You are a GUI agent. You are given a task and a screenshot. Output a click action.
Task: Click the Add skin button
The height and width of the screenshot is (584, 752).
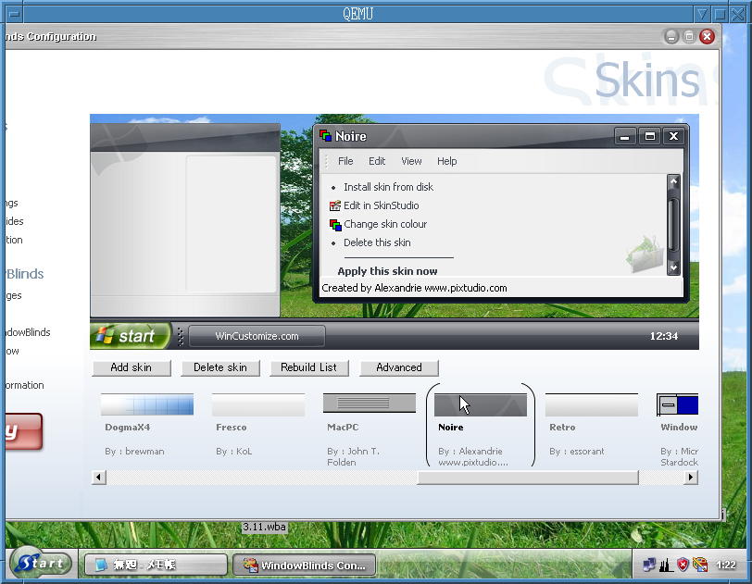point(132,367)
